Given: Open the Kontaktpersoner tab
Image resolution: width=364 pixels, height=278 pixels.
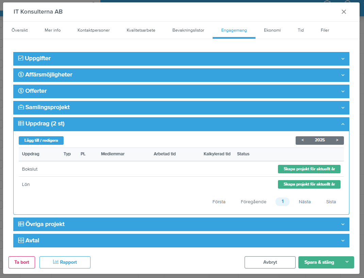Looking at the screenshot, I should point(94,30).
